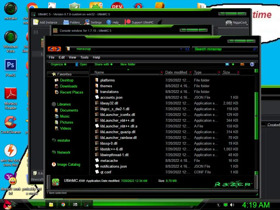Screen dimensions: 280x210
Task: Click the cat icon in UltimMC toolbar
Action: [160, 22]
